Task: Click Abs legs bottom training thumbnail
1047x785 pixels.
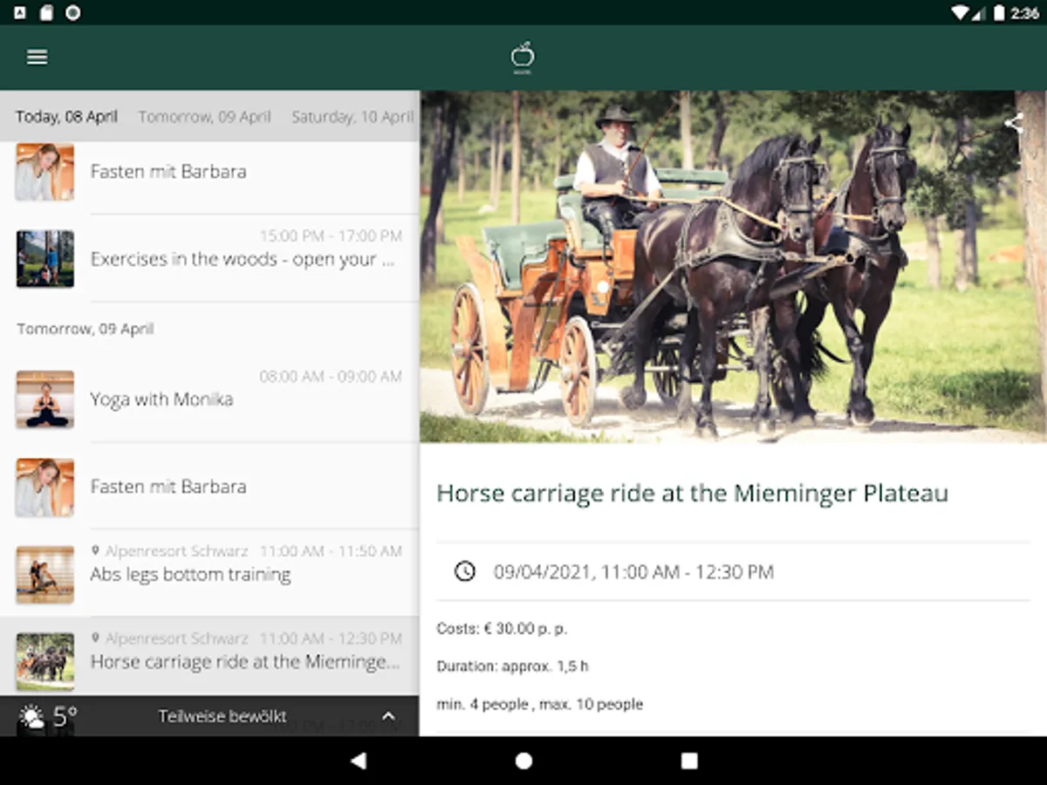Action: pyautogui.click(x=45, y=575)
